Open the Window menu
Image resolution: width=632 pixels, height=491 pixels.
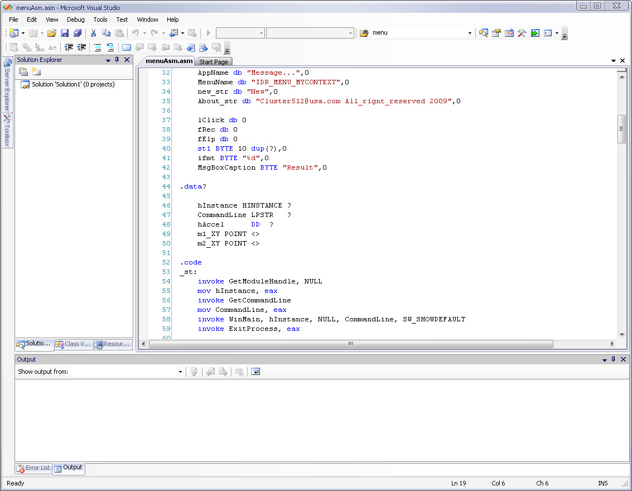pos(147,20)
